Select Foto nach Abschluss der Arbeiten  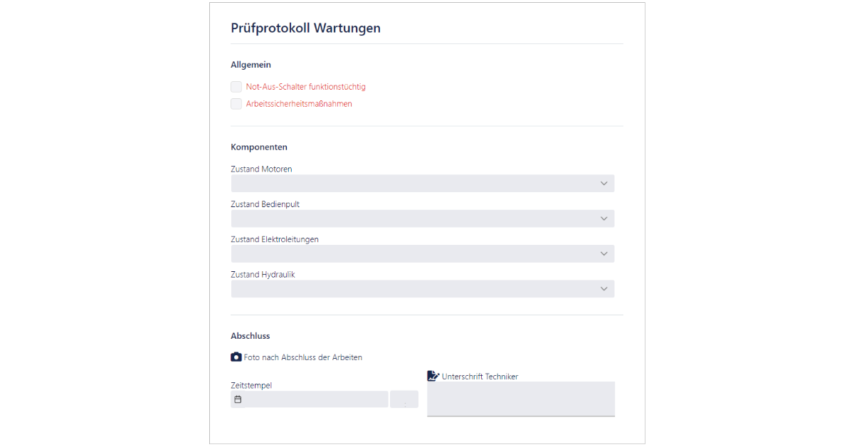[x=303, y=357]
